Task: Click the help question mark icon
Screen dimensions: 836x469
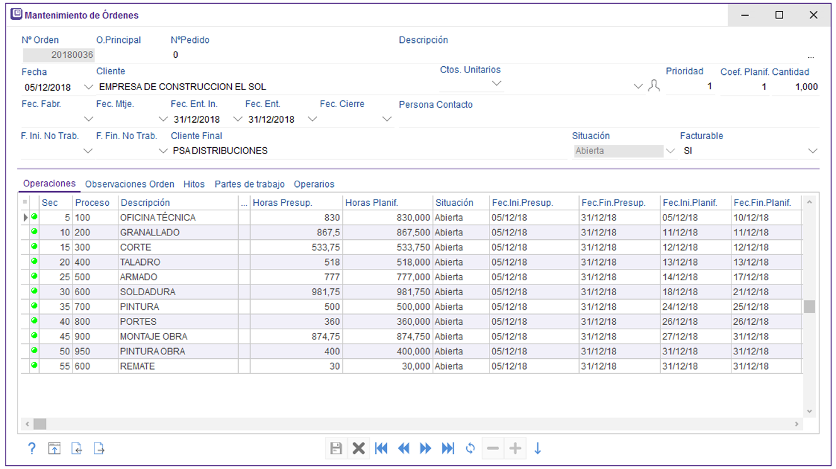Action: tap(32, 448)
